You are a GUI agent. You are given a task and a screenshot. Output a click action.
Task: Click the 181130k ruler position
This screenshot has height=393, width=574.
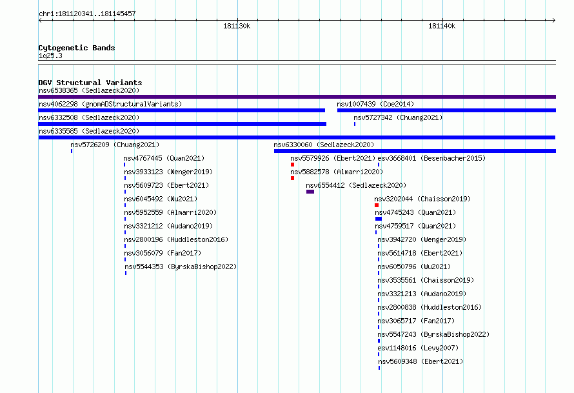click(237, 26)
